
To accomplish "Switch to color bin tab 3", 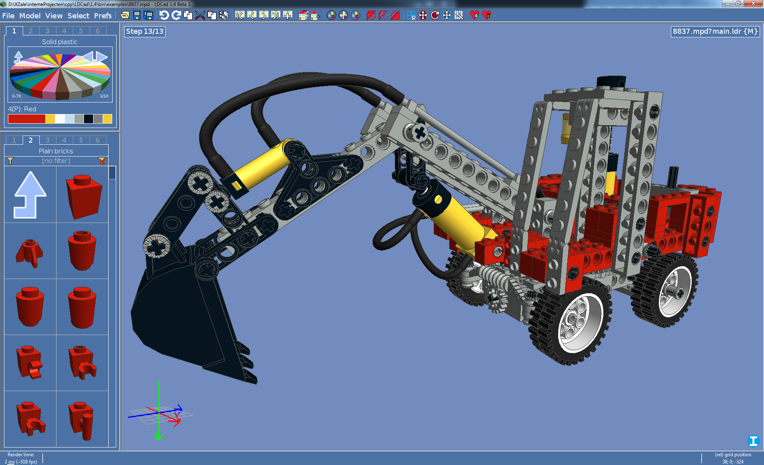I will click(x=47, y=31).
